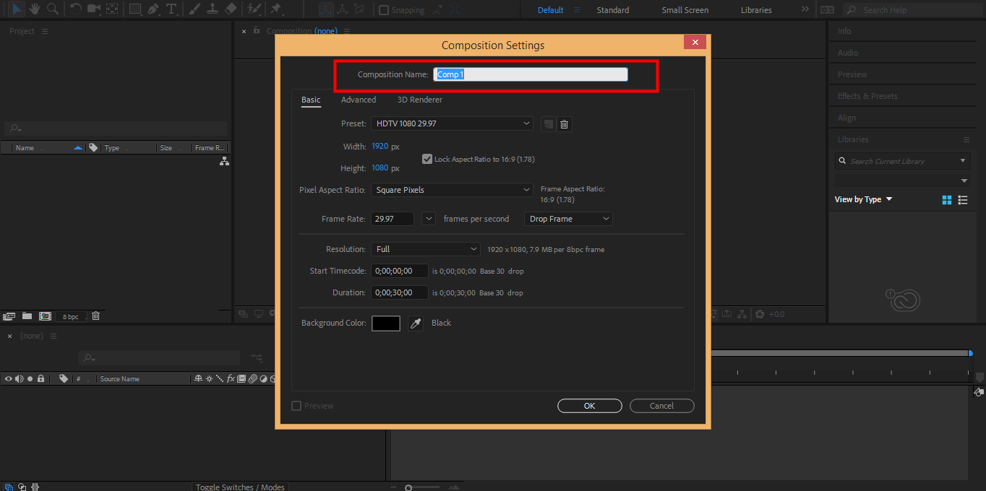Click the Background Color black swatch

point(386,323)
